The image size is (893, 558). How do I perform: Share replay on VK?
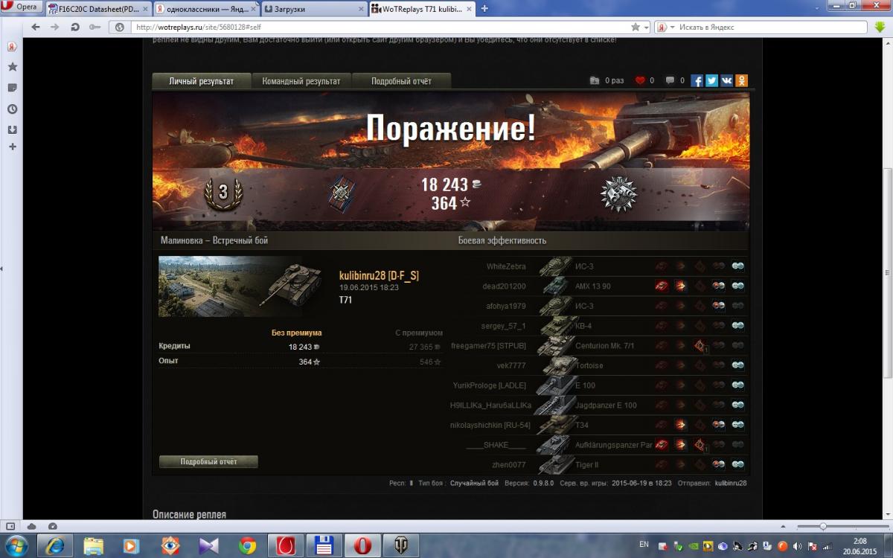(x=726, y=81)
